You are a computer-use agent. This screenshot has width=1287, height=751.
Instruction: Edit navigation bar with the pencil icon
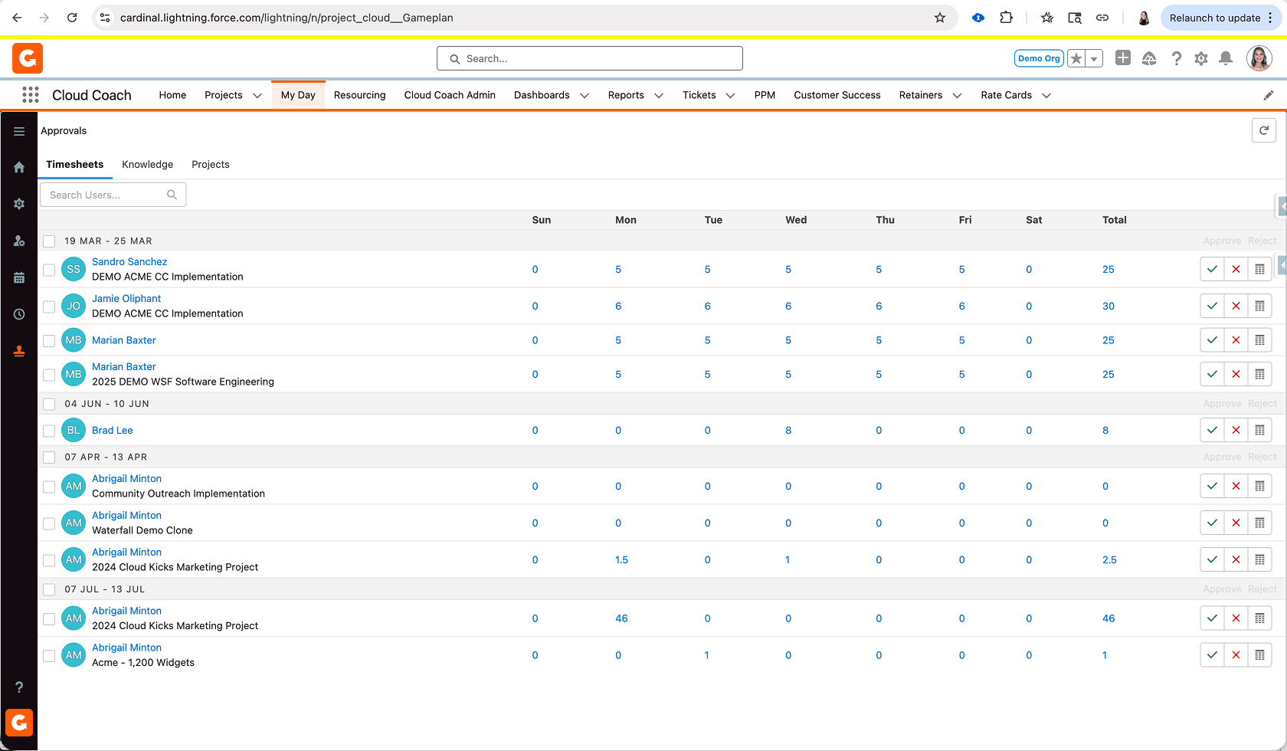point(1269,95)
